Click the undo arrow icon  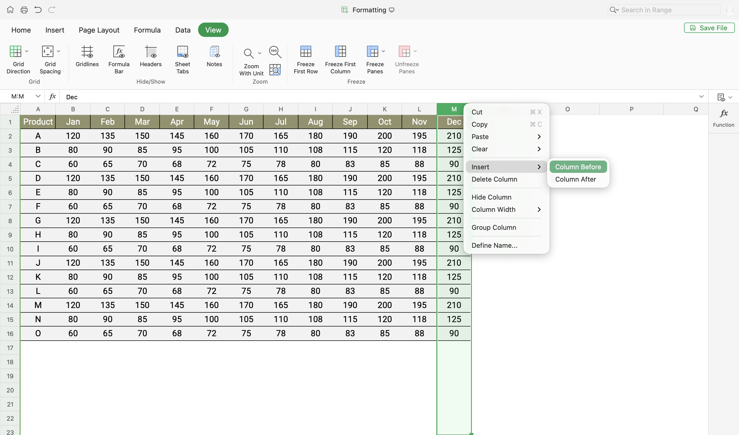(x=38, y=10)
